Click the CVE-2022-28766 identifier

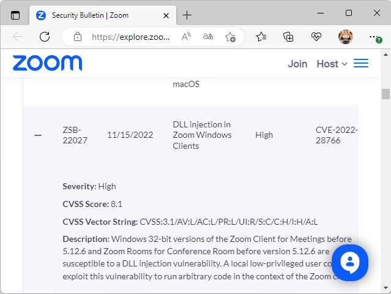pyautogui.click(x=337, y=135)
